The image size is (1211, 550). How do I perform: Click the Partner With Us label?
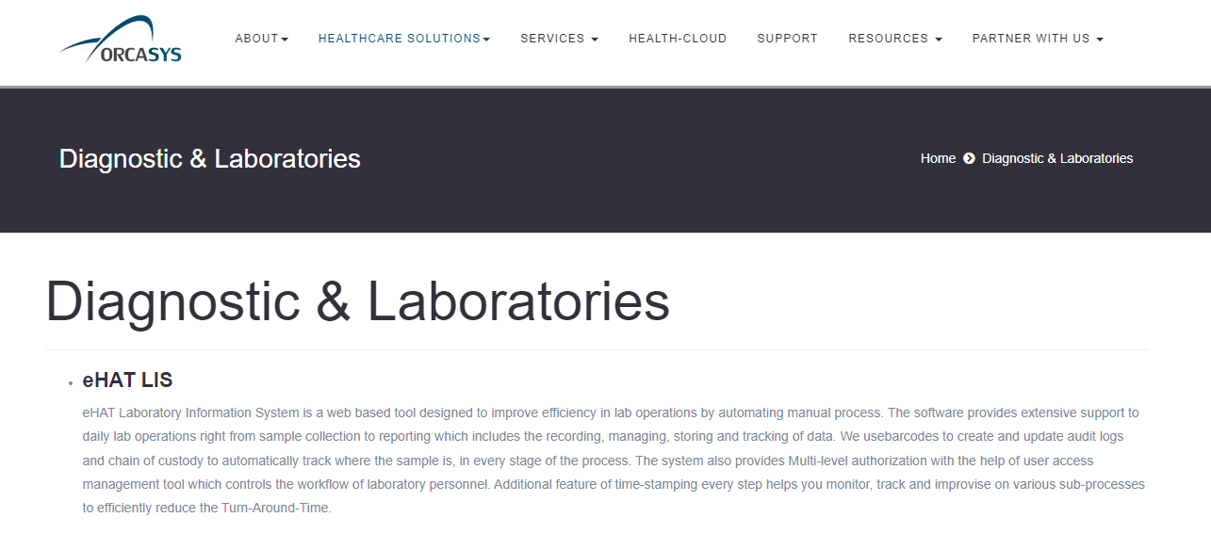[1031, 39]
